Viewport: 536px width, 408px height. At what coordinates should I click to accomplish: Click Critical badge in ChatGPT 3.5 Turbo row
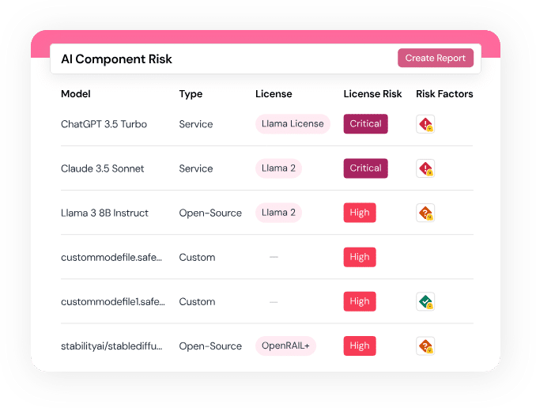(x=365, y=124)
